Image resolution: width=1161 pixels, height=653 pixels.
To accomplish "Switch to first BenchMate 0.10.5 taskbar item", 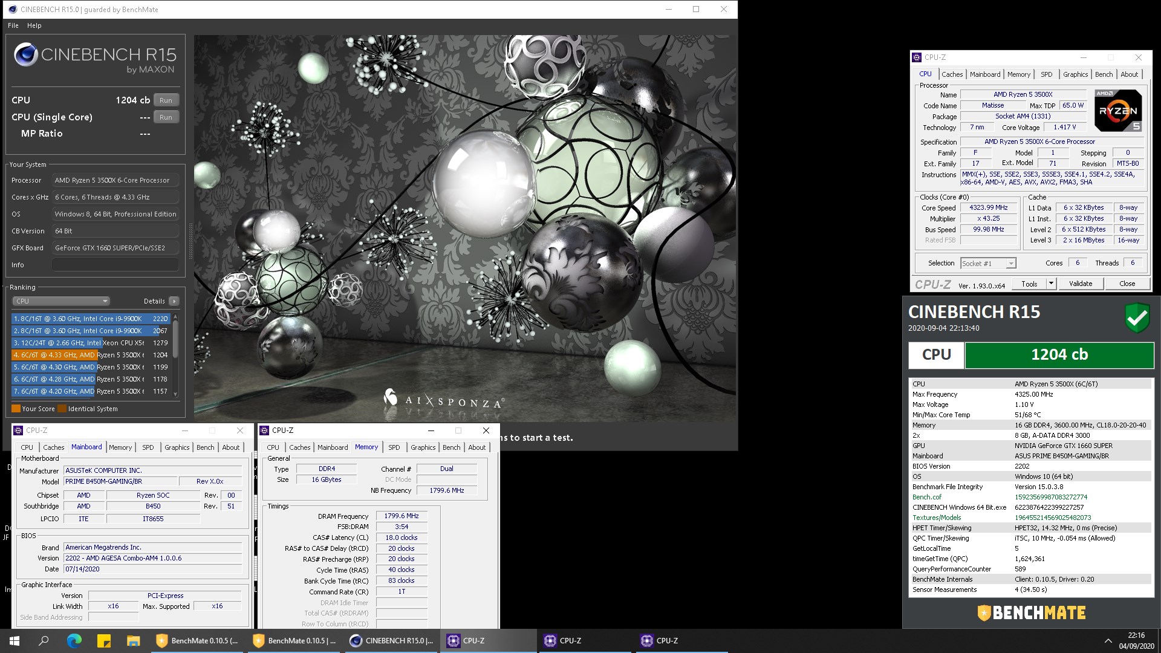I will pyautogui.click(x=197, y=641).
